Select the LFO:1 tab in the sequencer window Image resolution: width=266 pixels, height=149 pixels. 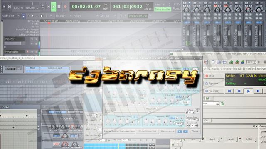(207, 120)
